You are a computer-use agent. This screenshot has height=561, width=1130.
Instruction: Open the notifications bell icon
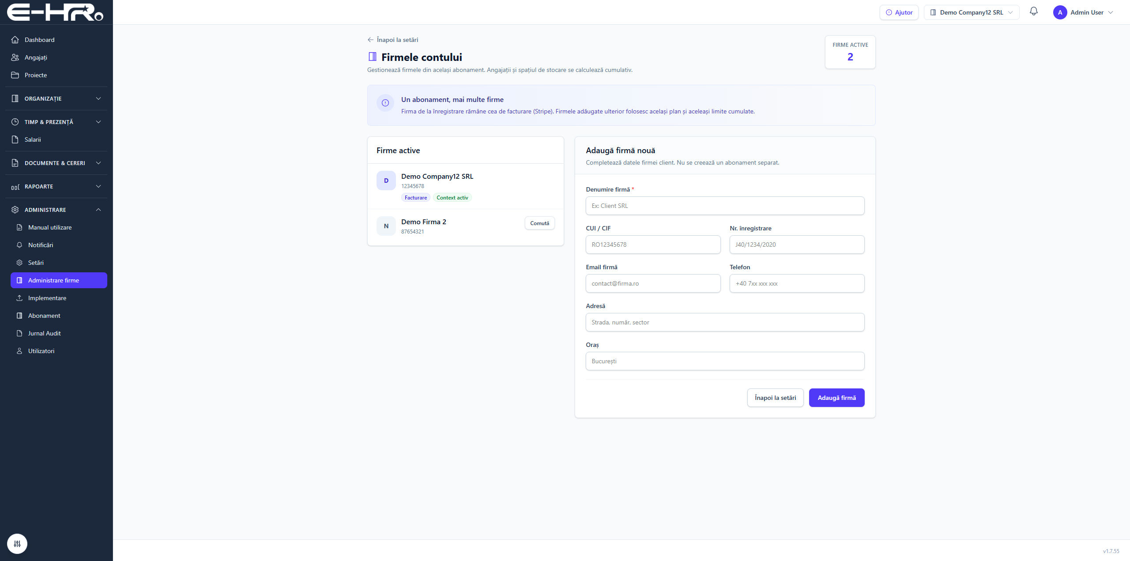pyautogui.click(x=1033, y=12)
